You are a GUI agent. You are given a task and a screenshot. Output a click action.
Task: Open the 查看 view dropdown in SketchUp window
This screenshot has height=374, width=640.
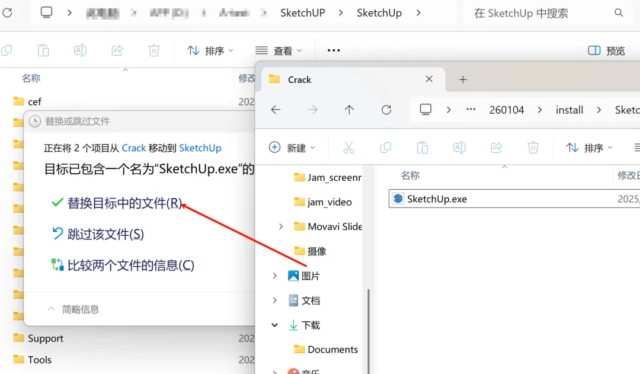pos(279,50)
